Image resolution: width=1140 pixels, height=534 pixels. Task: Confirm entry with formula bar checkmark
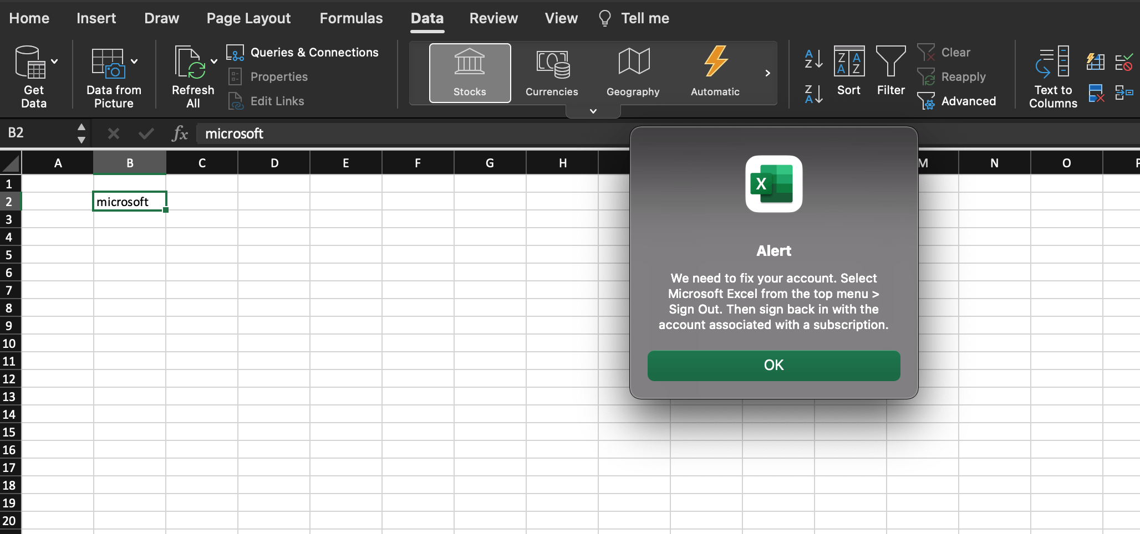click(x=146, y=133)
